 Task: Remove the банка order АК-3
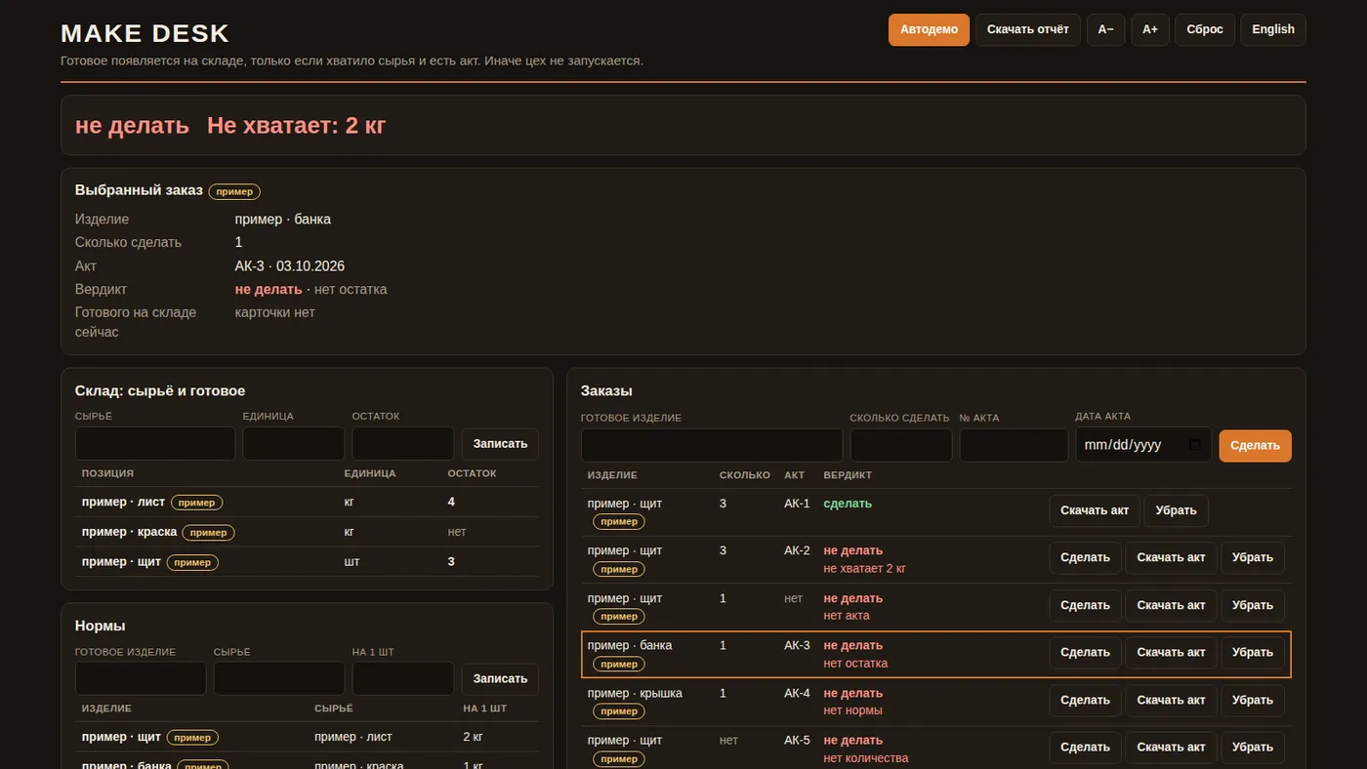pyautogui.click(x=1252, y=653)
